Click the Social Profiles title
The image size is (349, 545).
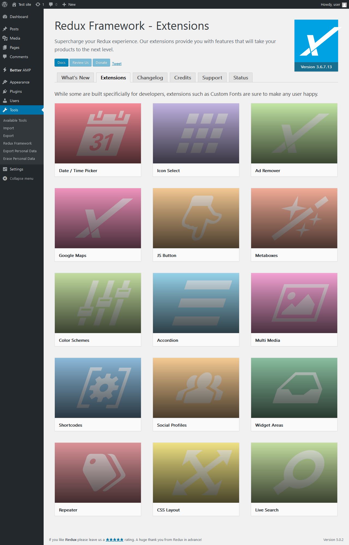tap(172, 425)
